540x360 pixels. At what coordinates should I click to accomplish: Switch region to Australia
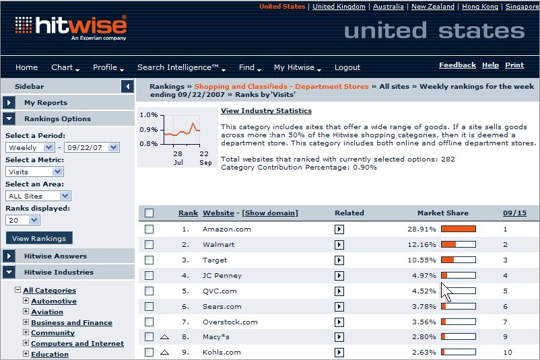click(x=388, y=7)
